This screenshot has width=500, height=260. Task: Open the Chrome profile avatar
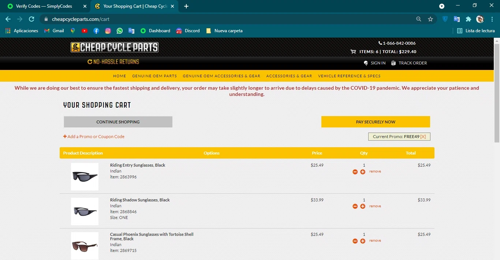480,19
